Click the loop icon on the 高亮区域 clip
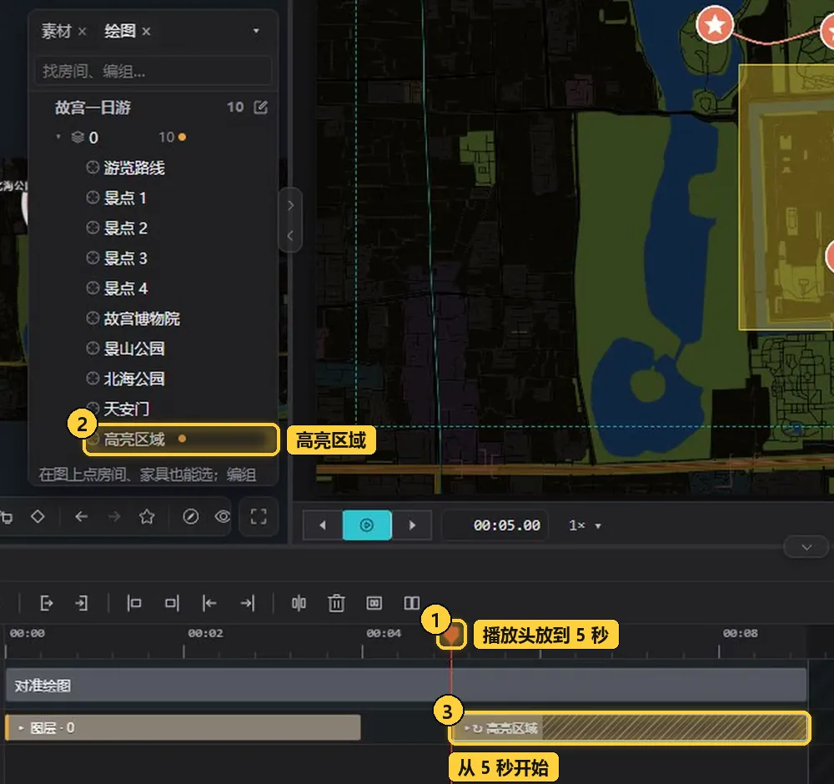Screen dimensions: 834x784 coord(477,728)
